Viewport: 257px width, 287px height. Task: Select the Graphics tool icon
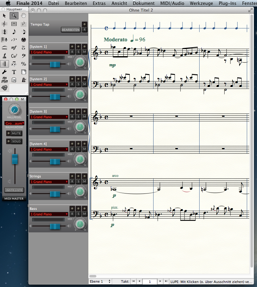point(14,80)
